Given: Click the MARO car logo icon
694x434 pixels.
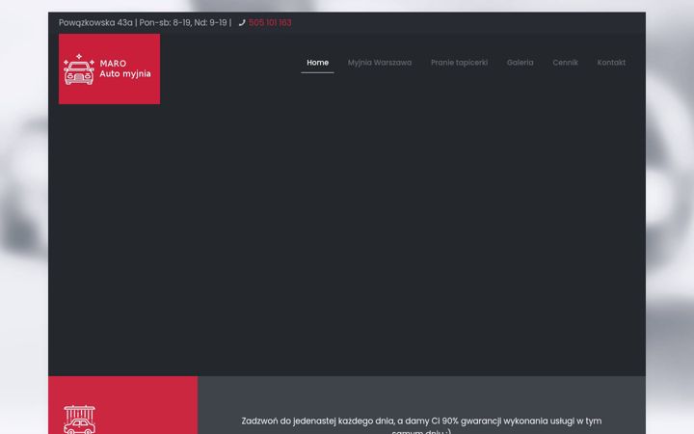Looking at the screenshot, I should 79,69.
